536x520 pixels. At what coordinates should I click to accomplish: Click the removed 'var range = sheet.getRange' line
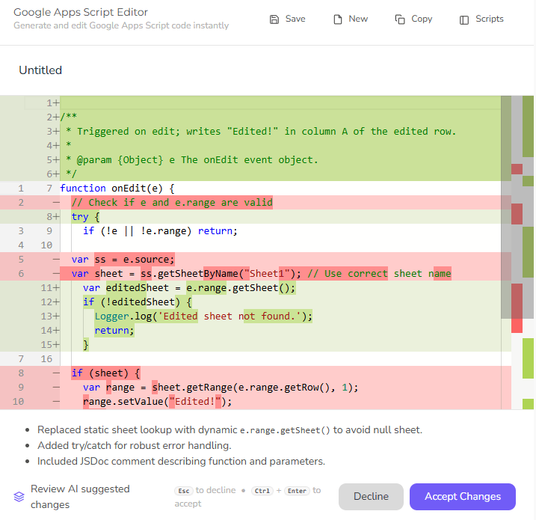coord(221,388)
